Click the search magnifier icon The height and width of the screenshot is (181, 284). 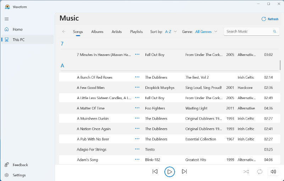pos(274,32)
